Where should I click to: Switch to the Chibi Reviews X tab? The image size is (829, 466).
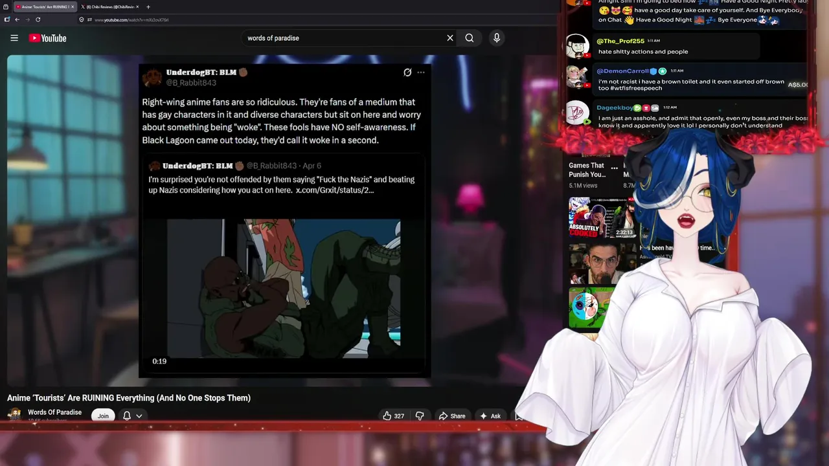pos(110,6)
